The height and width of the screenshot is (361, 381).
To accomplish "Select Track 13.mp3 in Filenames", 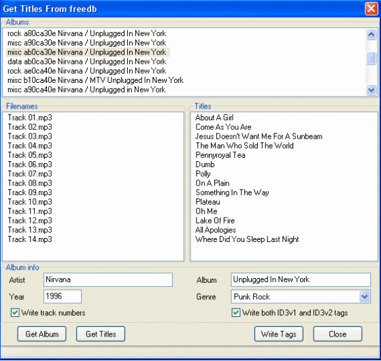I will point(30,230).
